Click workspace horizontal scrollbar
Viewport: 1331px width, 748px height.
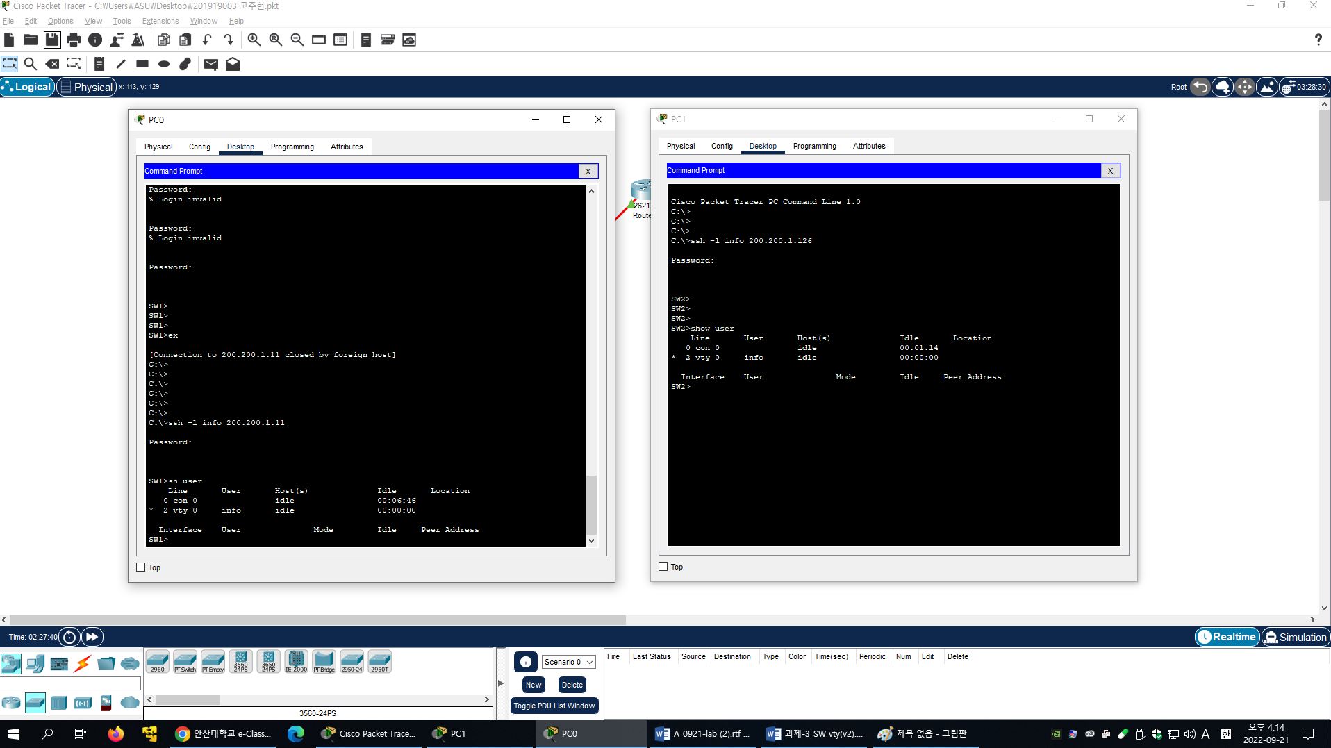pyautogui.click(x=317, y=620)
